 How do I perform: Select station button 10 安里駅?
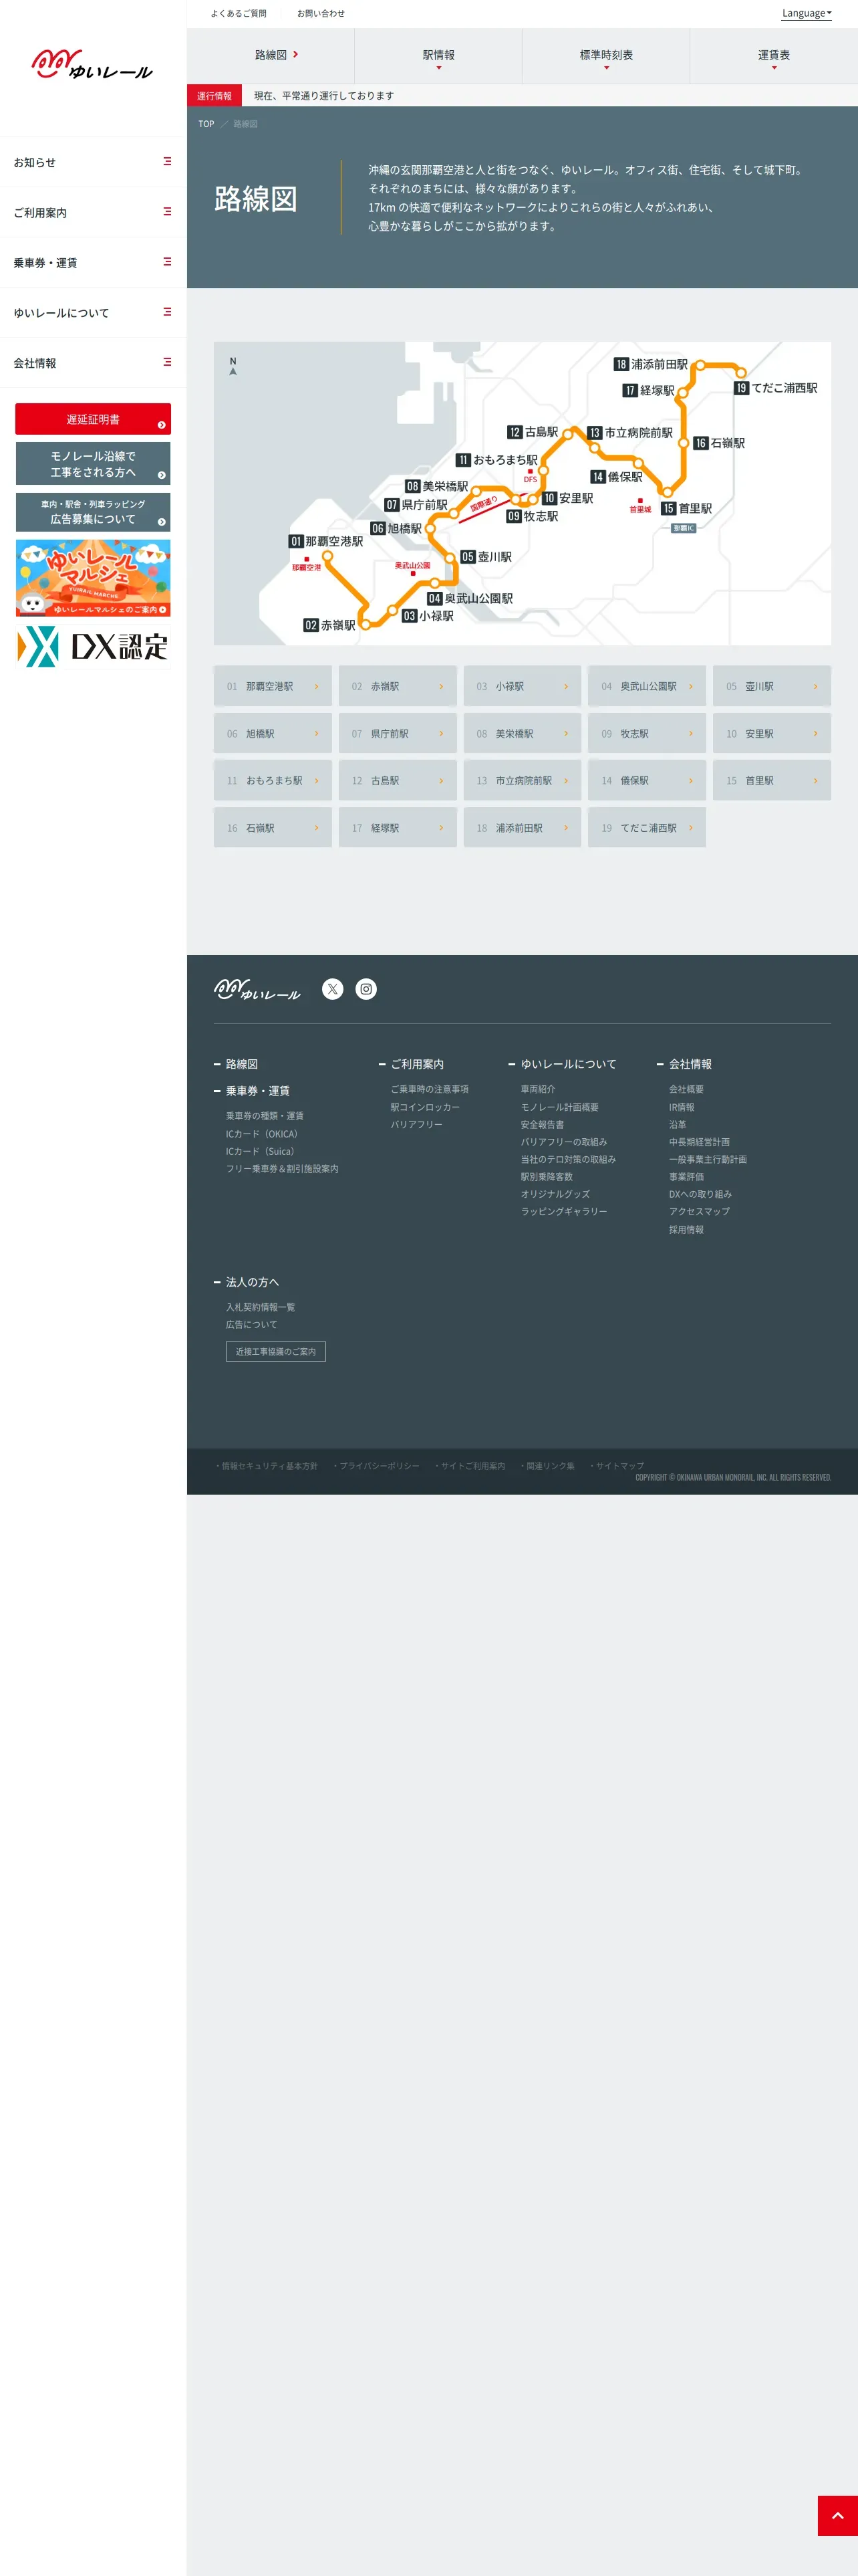coord(772,734)
